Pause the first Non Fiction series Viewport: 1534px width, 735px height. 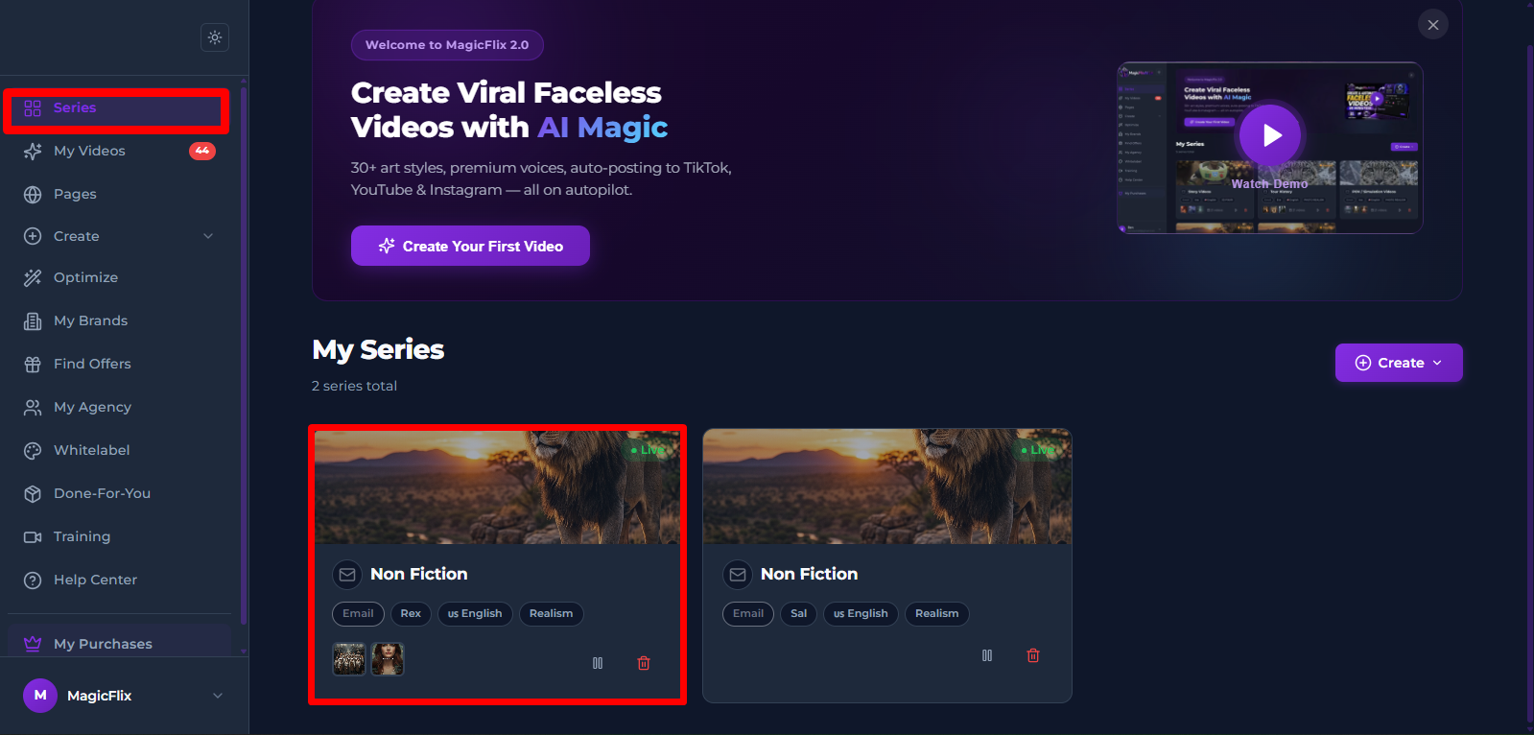click(598, 663)
